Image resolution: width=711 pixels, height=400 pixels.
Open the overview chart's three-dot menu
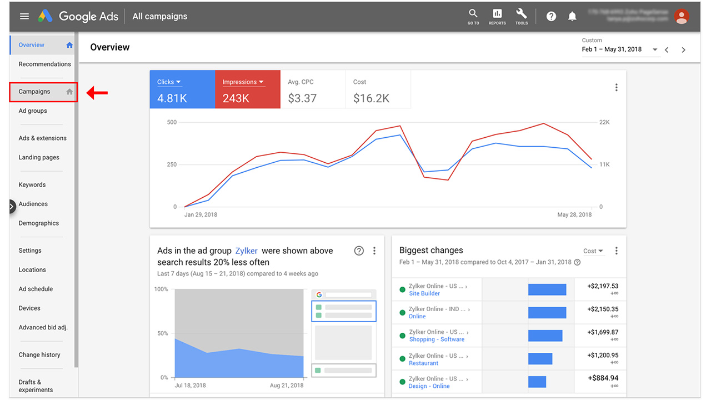tap(616, 88)
